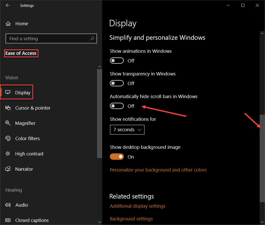Open Color filters settings

(x=27, y=138)
